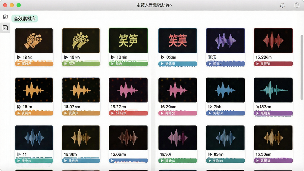Click the 15.30 duration text
This screenshot has width=304, height=171.
pos(263,154)
